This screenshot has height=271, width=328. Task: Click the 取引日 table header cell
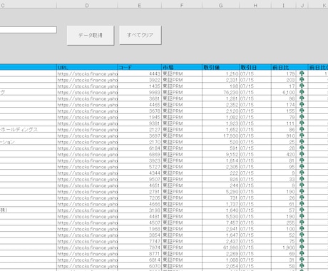(255, 67)
